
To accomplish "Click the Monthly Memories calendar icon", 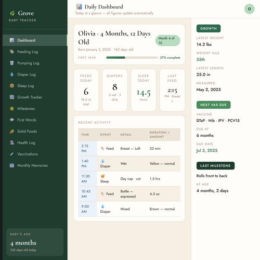I will click(x=12, y=165).
